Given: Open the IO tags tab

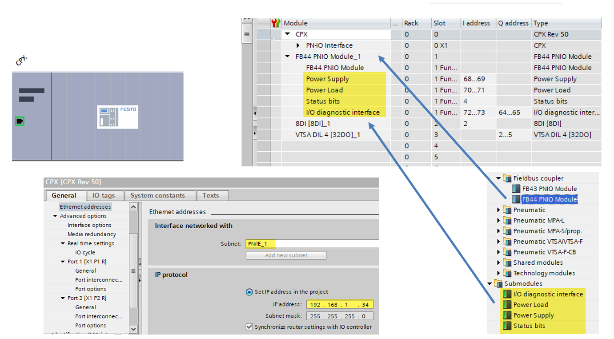Looking at the screenshot, I should [x=104, y=195].
